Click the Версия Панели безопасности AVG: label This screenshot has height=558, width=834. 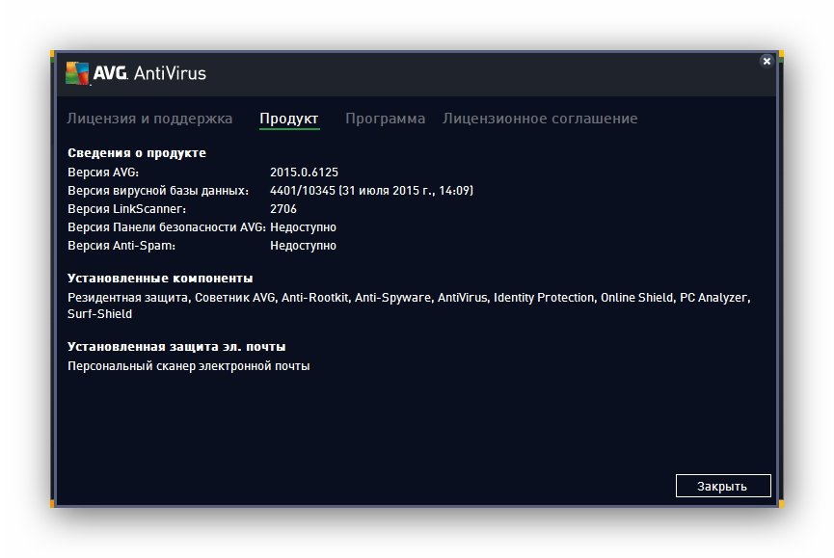167,226
